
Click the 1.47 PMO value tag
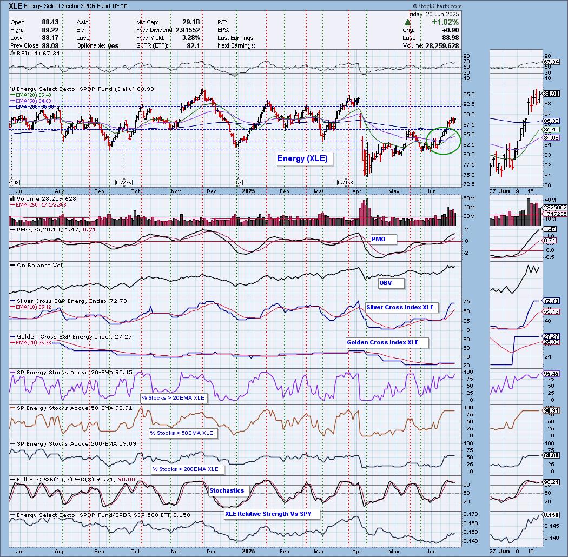click(550, 229)
